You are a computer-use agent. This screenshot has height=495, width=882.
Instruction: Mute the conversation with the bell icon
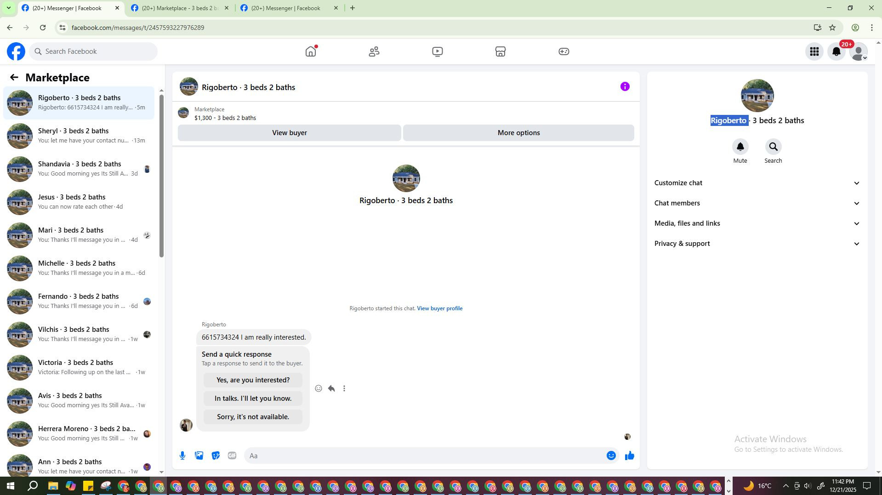740,147
